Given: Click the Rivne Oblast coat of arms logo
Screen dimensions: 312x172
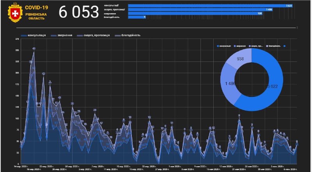Looking at the screenshot, I should 15,12.
